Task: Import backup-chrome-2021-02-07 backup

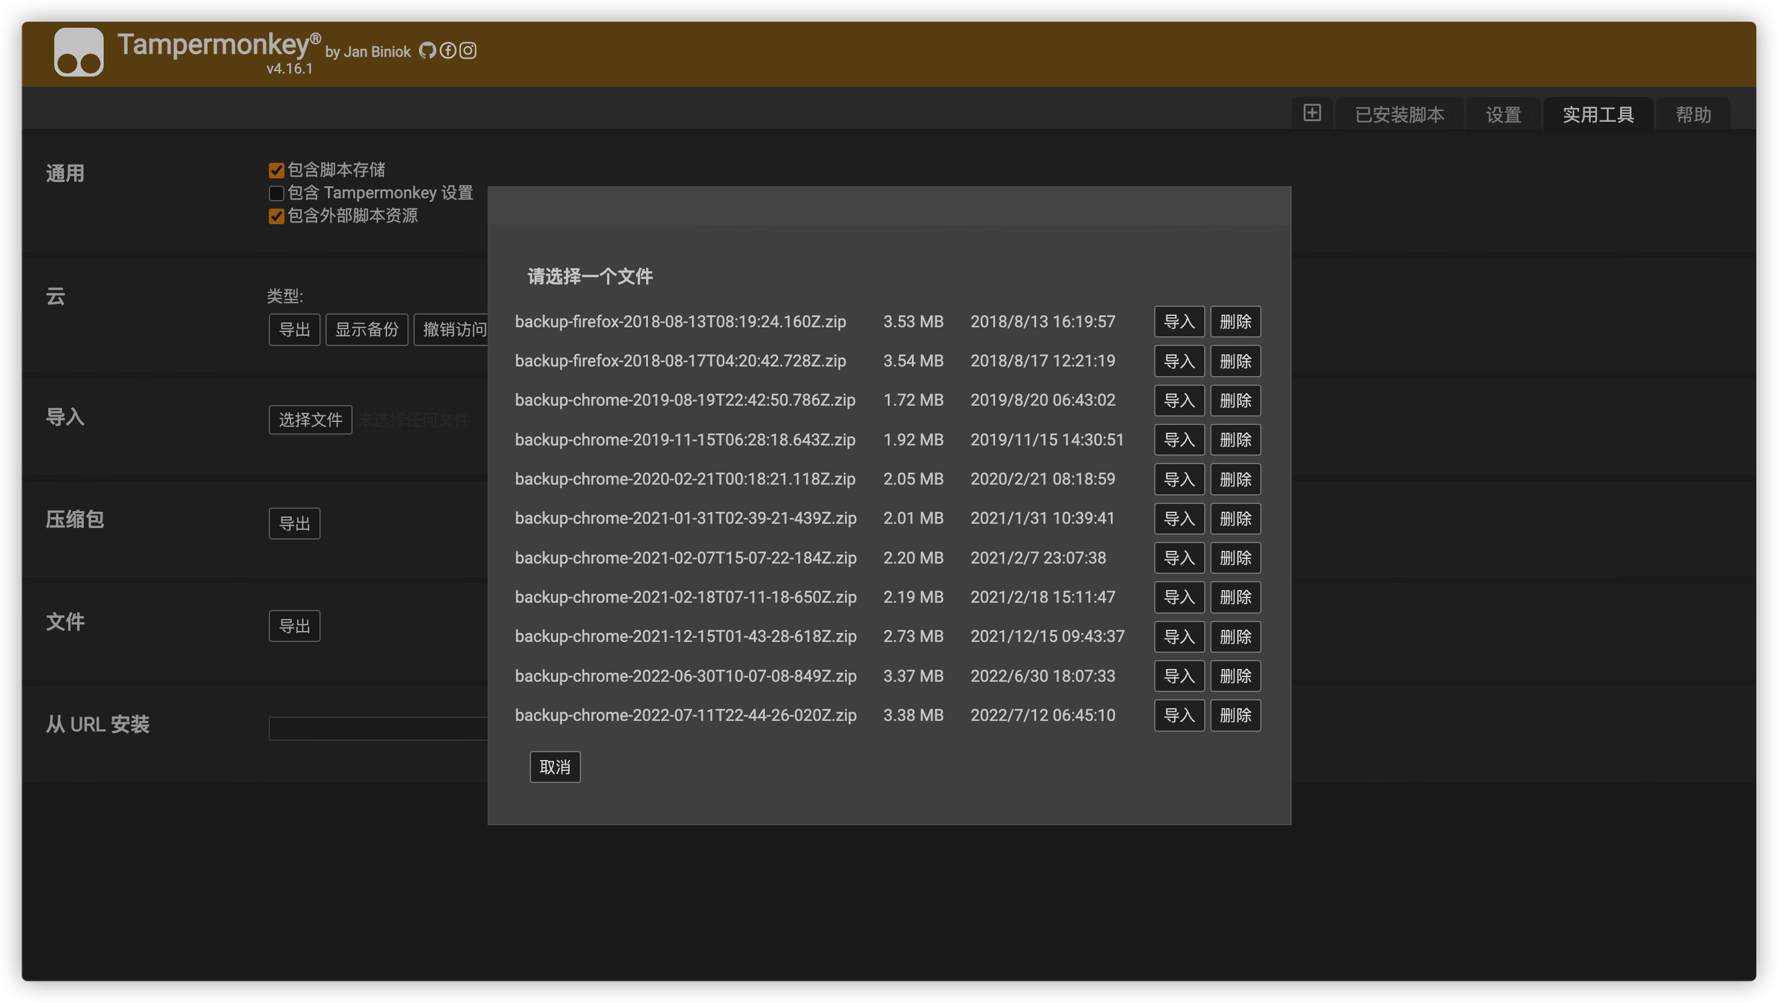Action: [x=1180, y=558]
